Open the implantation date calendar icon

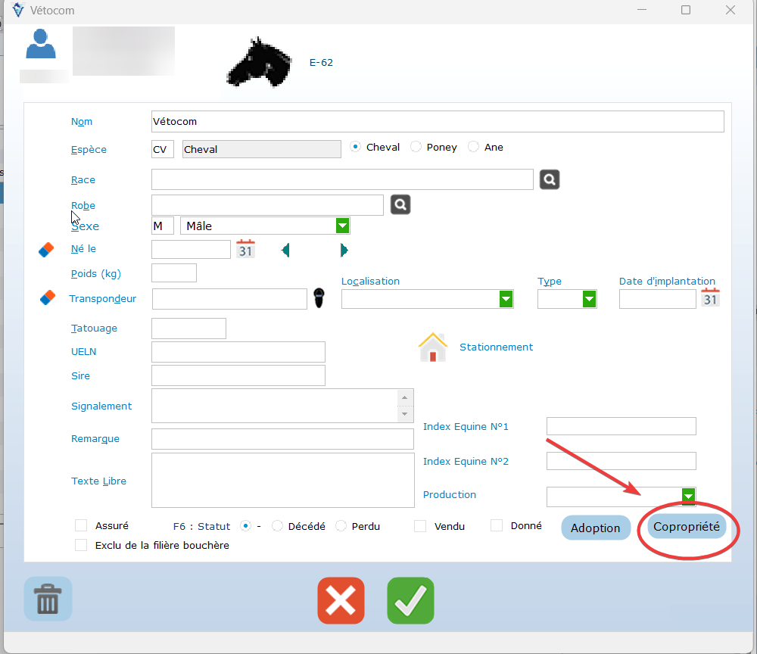coord(710,297)
